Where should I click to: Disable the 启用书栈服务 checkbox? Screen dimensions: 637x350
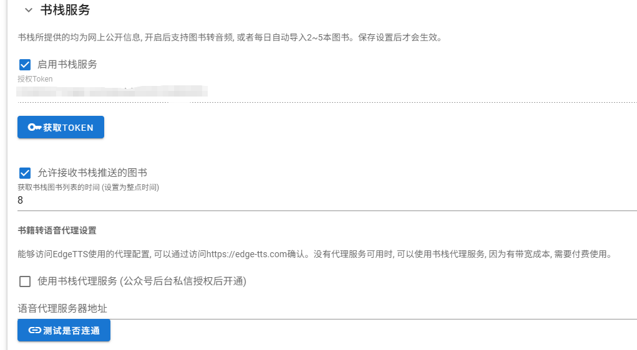pyautogui.click(x=25, y=64)
